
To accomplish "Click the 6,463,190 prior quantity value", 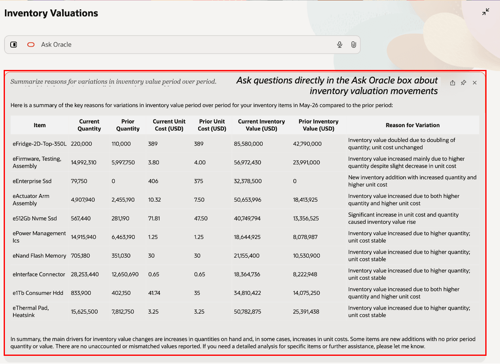I will click(x=123, y=237).
